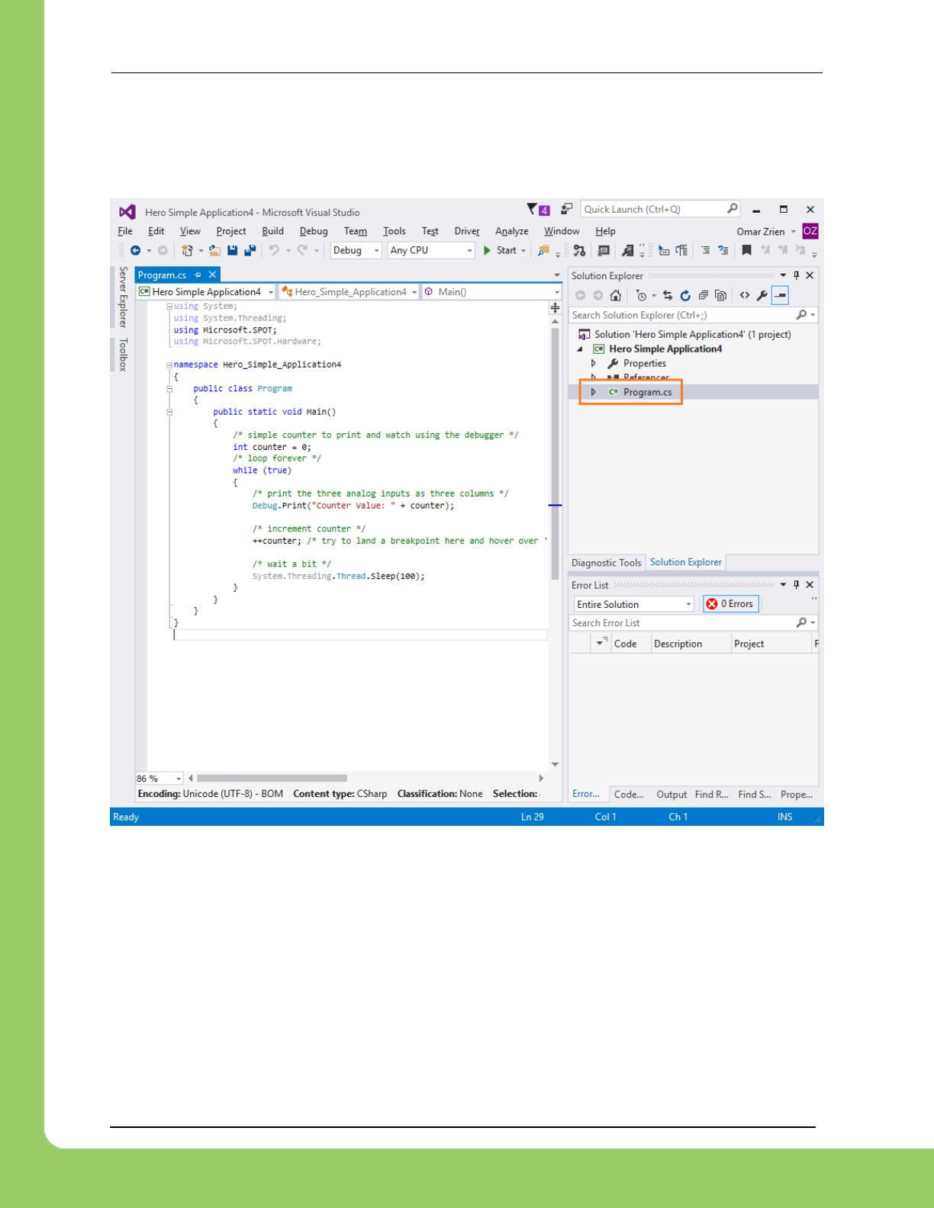934x1208 pixels.
Task: Open the Analyze menu
Action: click(512, 231)
